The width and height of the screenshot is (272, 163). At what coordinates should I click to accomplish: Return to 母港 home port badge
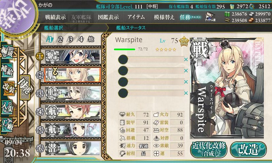point(25,88)
